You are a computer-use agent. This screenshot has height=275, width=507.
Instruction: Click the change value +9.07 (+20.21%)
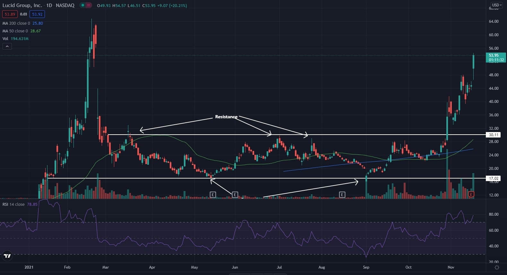[x=172, y=6]
